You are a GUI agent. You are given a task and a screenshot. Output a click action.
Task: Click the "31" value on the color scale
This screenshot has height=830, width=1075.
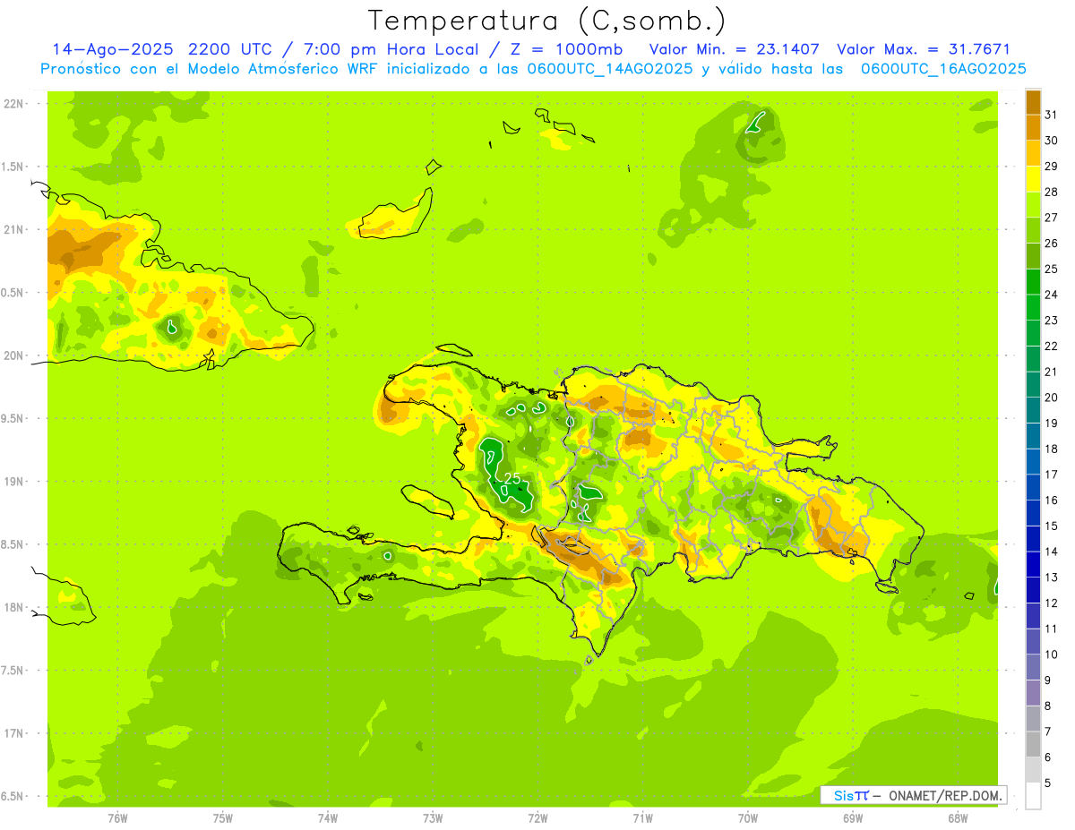click(1052, 115)
